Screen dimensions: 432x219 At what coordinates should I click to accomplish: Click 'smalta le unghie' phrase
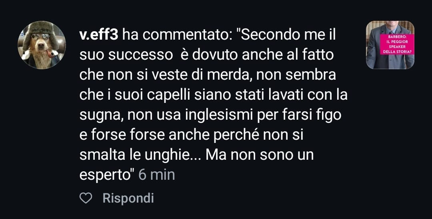(x=135, y=155)
